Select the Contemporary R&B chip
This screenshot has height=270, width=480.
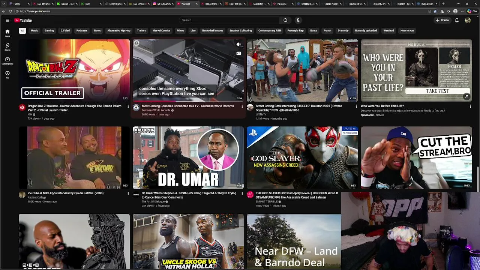(x=270, y=31)
